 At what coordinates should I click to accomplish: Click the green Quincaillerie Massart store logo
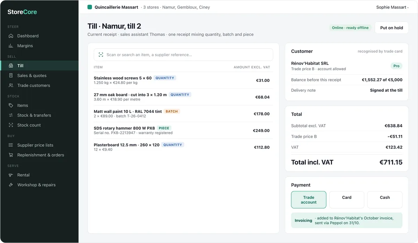pos(90,7)
